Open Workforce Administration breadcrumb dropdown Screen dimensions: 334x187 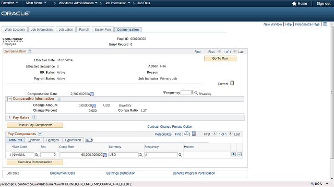pyautogui.click(x=78, y=3)
